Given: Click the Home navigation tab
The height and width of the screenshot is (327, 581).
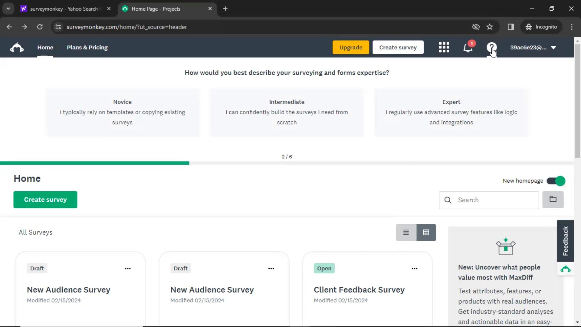Looking at the screenshot, I should click(x=45, y=47).
